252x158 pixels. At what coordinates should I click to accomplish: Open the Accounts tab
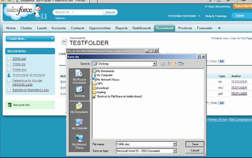pos(59,28)
